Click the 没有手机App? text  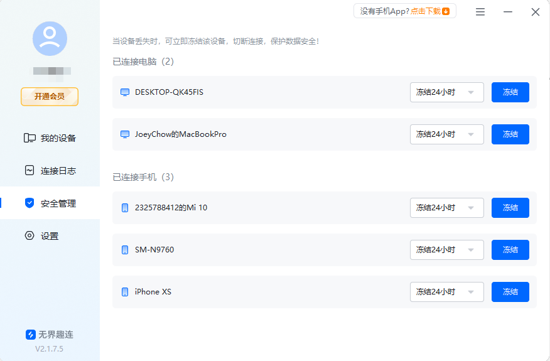point(384,11)
